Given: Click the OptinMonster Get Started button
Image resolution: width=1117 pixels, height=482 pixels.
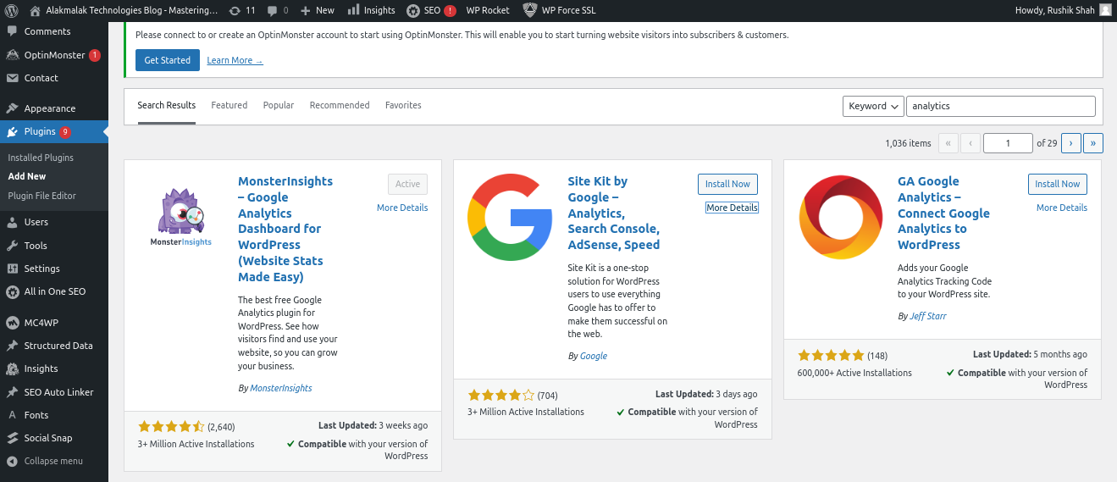Looking at the screenshot, I should pos(168,60).
